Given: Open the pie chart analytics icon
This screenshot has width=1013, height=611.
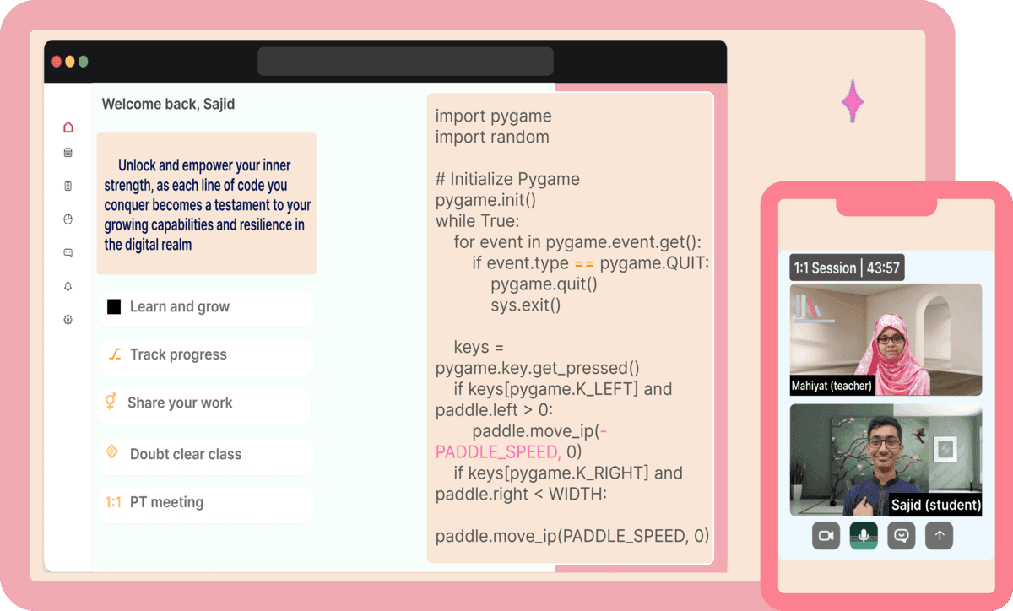Looking at the screenshot, I should (x=68, y=219).
